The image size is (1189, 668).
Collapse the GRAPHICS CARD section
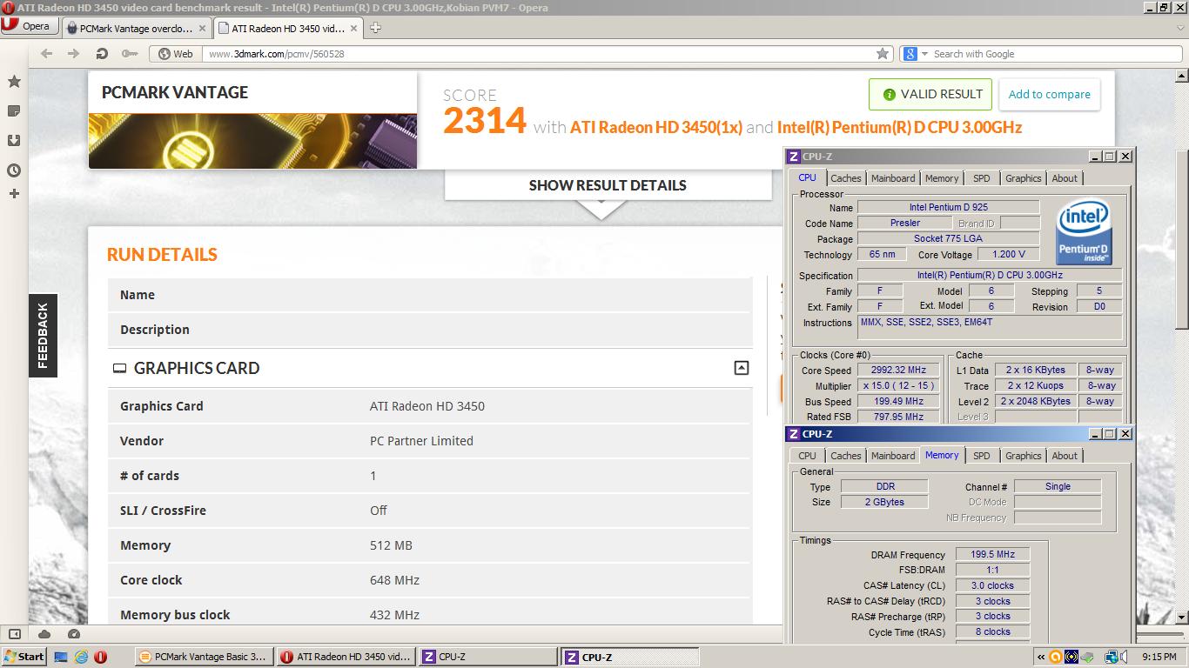(x=741, y=368)
